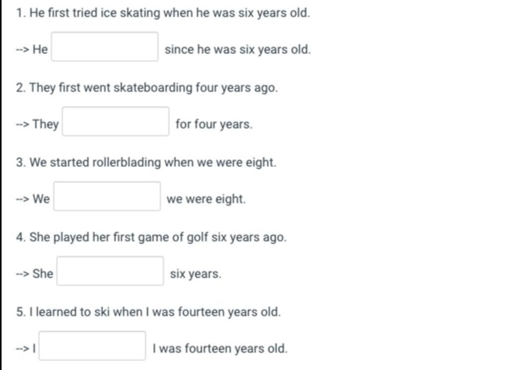Click the answer box after "I"

click(x=92, y=346)
